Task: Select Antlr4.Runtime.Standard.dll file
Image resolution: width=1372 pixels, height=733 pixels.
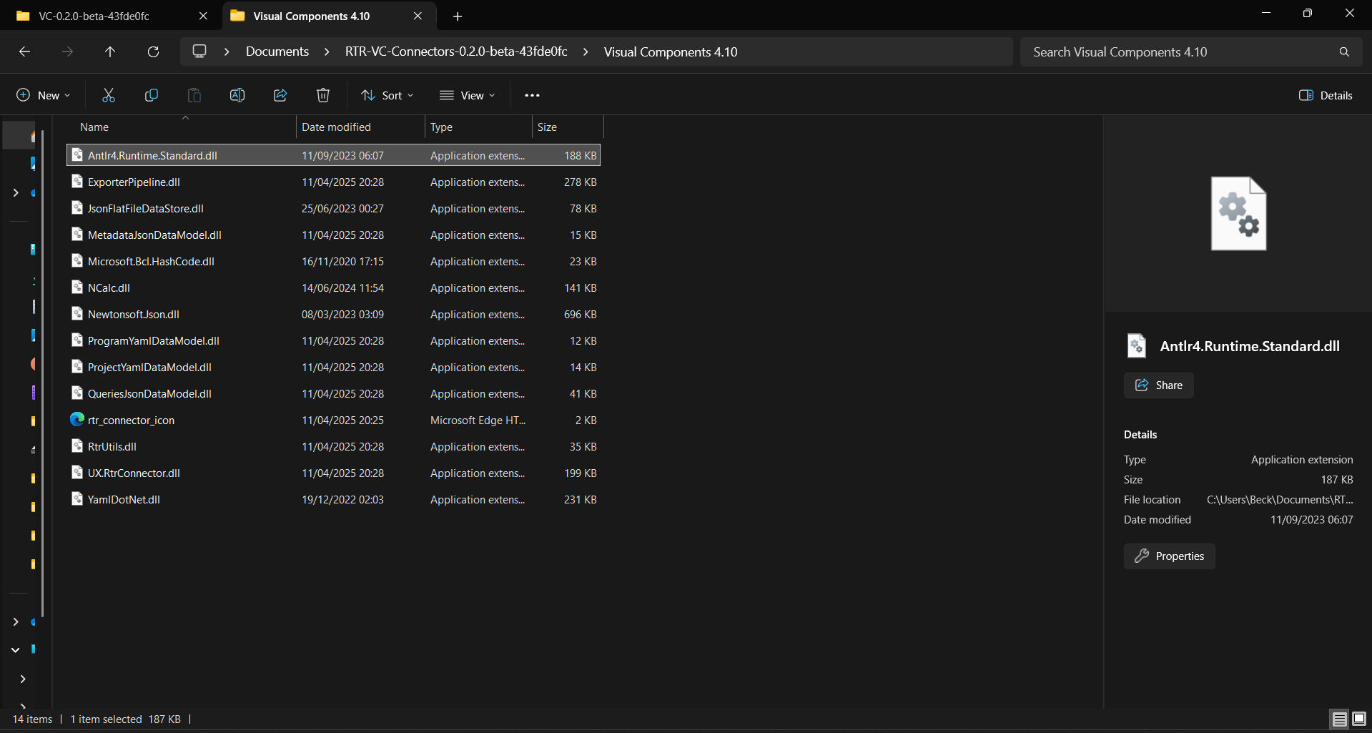Action: [333, 155]
